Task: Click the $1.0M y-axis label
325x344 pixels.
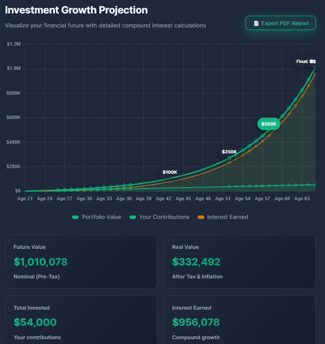Action: 13,69
